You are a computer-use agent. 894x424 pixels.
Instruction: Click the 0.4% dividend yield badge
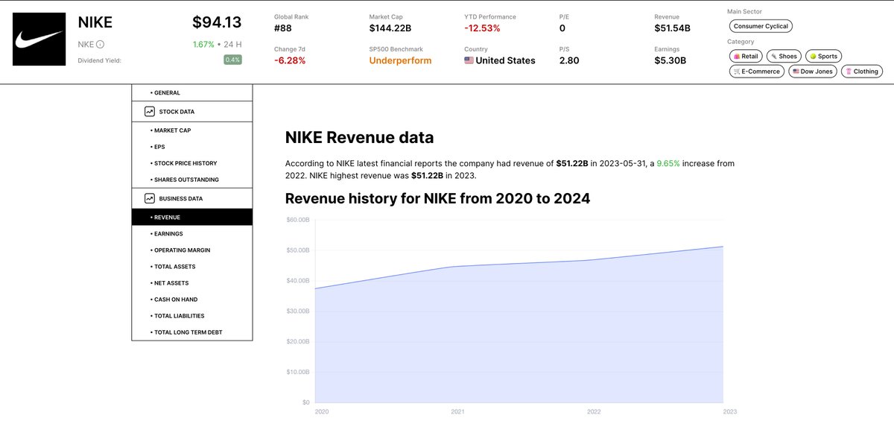coord(232,60)
